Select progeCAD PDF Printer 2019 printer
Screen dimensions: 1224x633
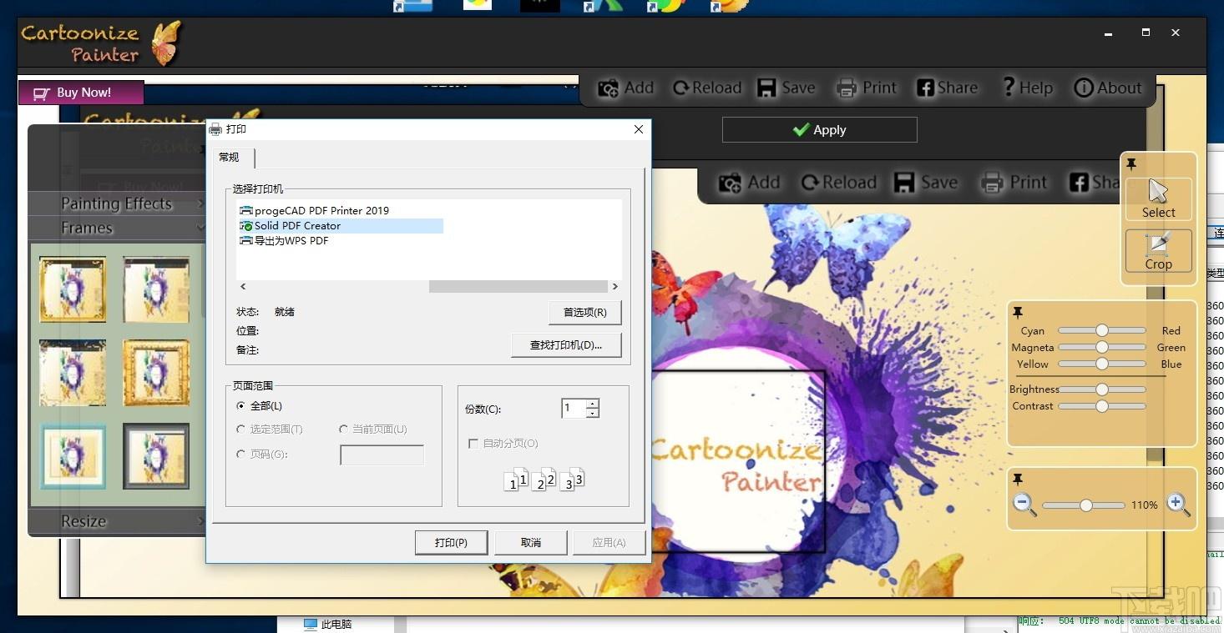(314, 211)
